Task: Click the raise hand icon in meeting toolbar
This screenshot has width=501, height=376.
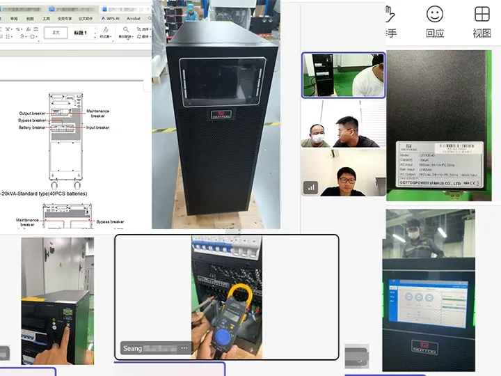Action: [390, 14]
